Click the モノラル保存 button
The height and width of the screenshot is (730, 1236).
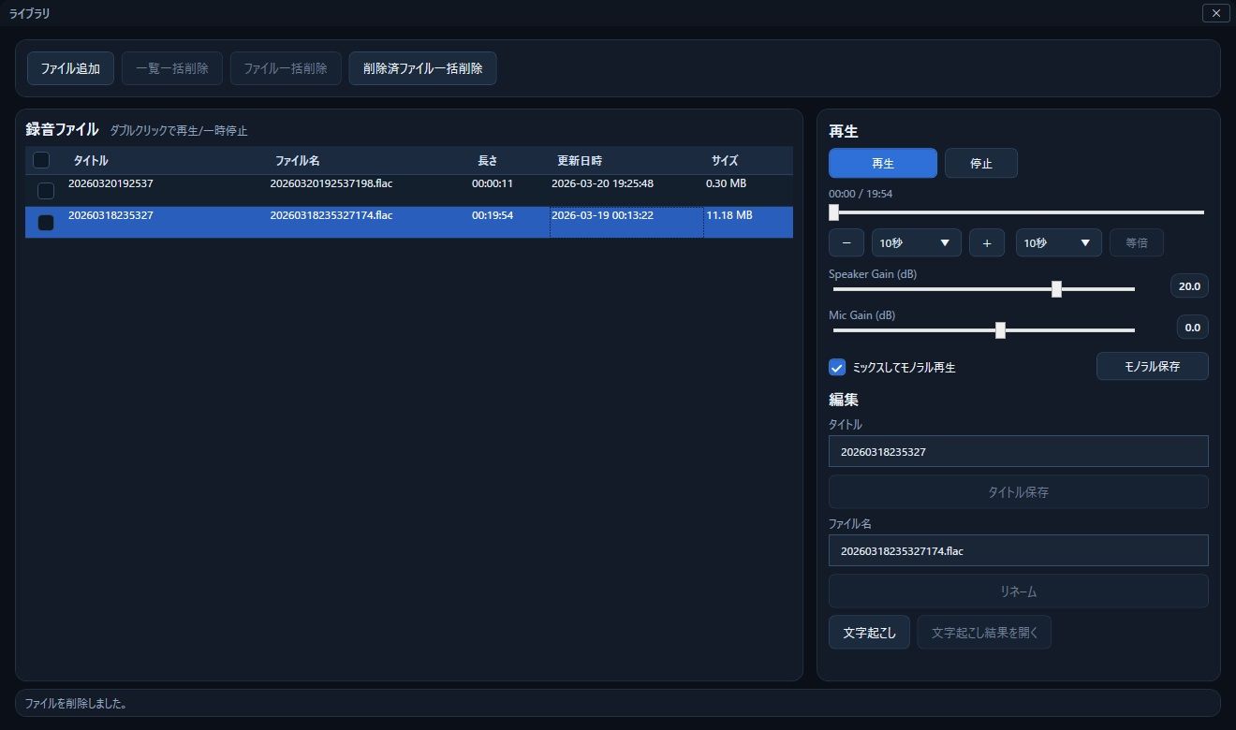1152,367
